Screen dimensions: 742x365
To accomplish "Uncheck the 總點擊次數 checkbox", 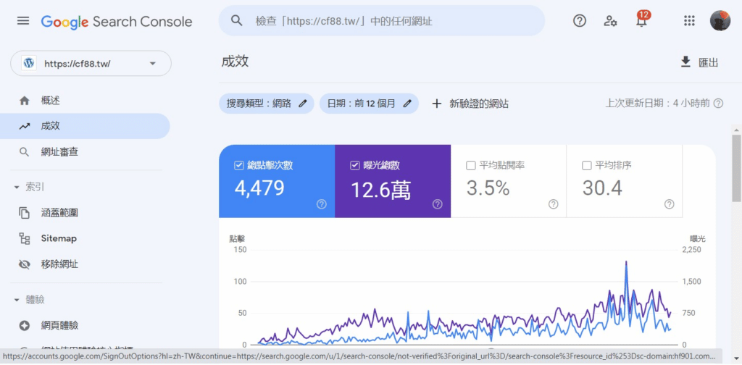I will (239, 165).
